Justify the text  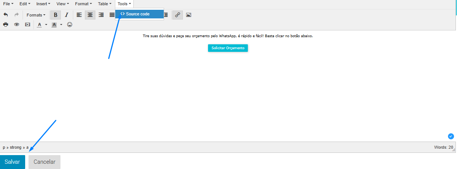(112, 15)
